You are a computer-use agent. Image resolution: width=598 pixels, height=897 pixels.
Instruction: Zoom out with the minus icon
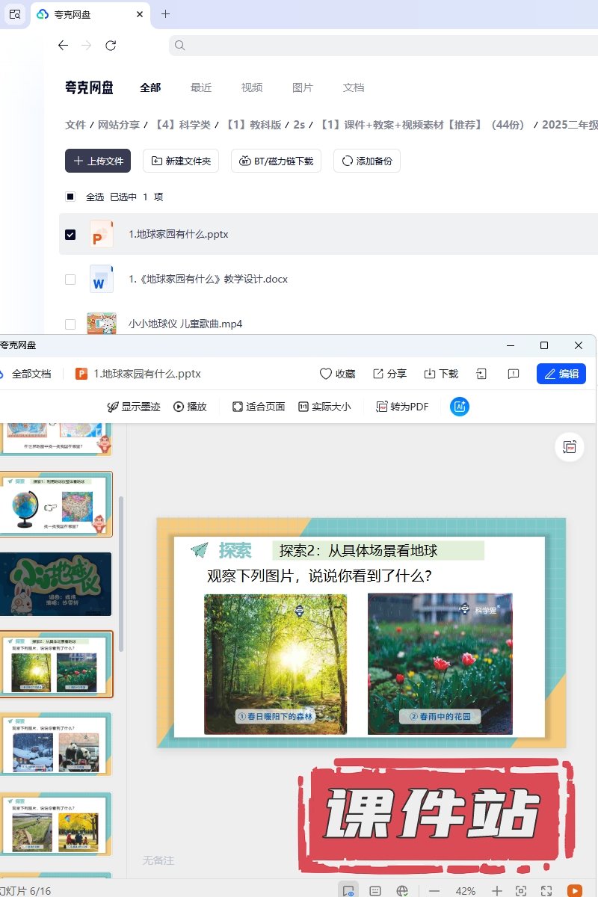[434, 890]
